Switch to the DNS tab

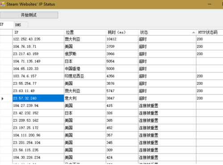point(21,25)
